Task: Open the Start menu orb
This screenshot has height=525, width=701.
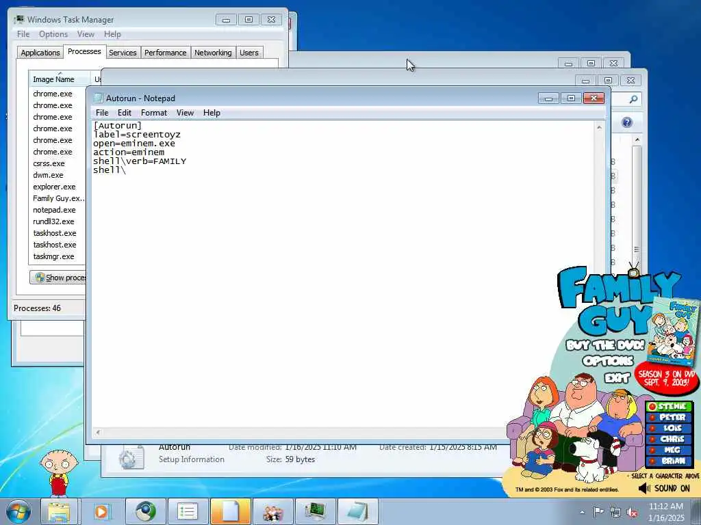Action: (18, 511)
